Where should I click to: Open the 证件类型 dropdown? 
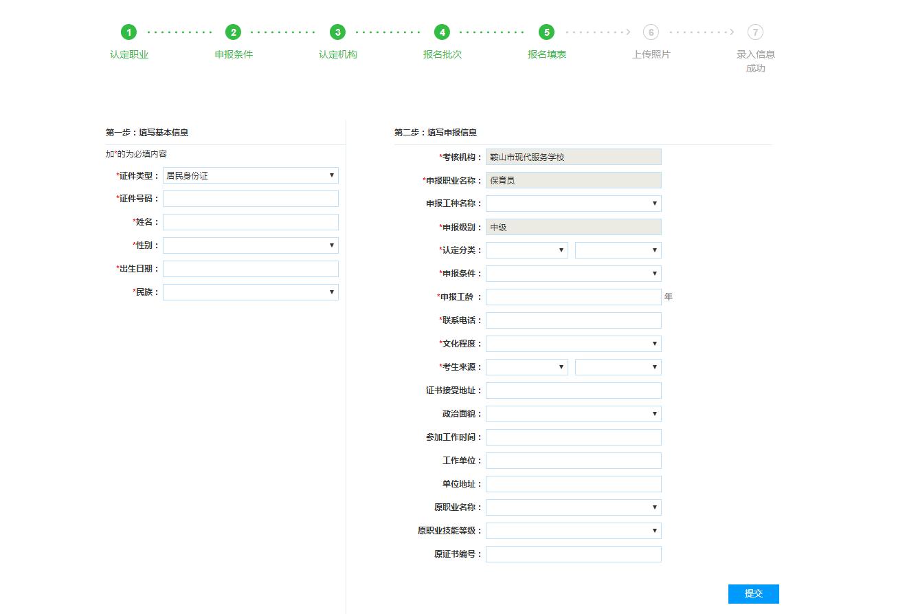point(250,175)
